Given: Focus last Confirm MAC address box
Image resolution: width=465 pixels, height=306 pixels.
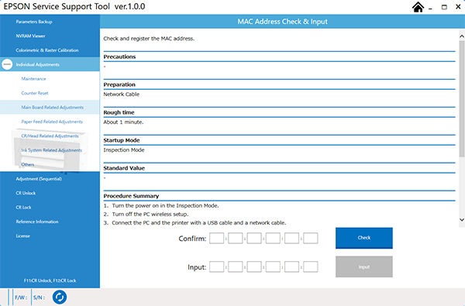Looking at the screenshot, I should coord(311,238).
